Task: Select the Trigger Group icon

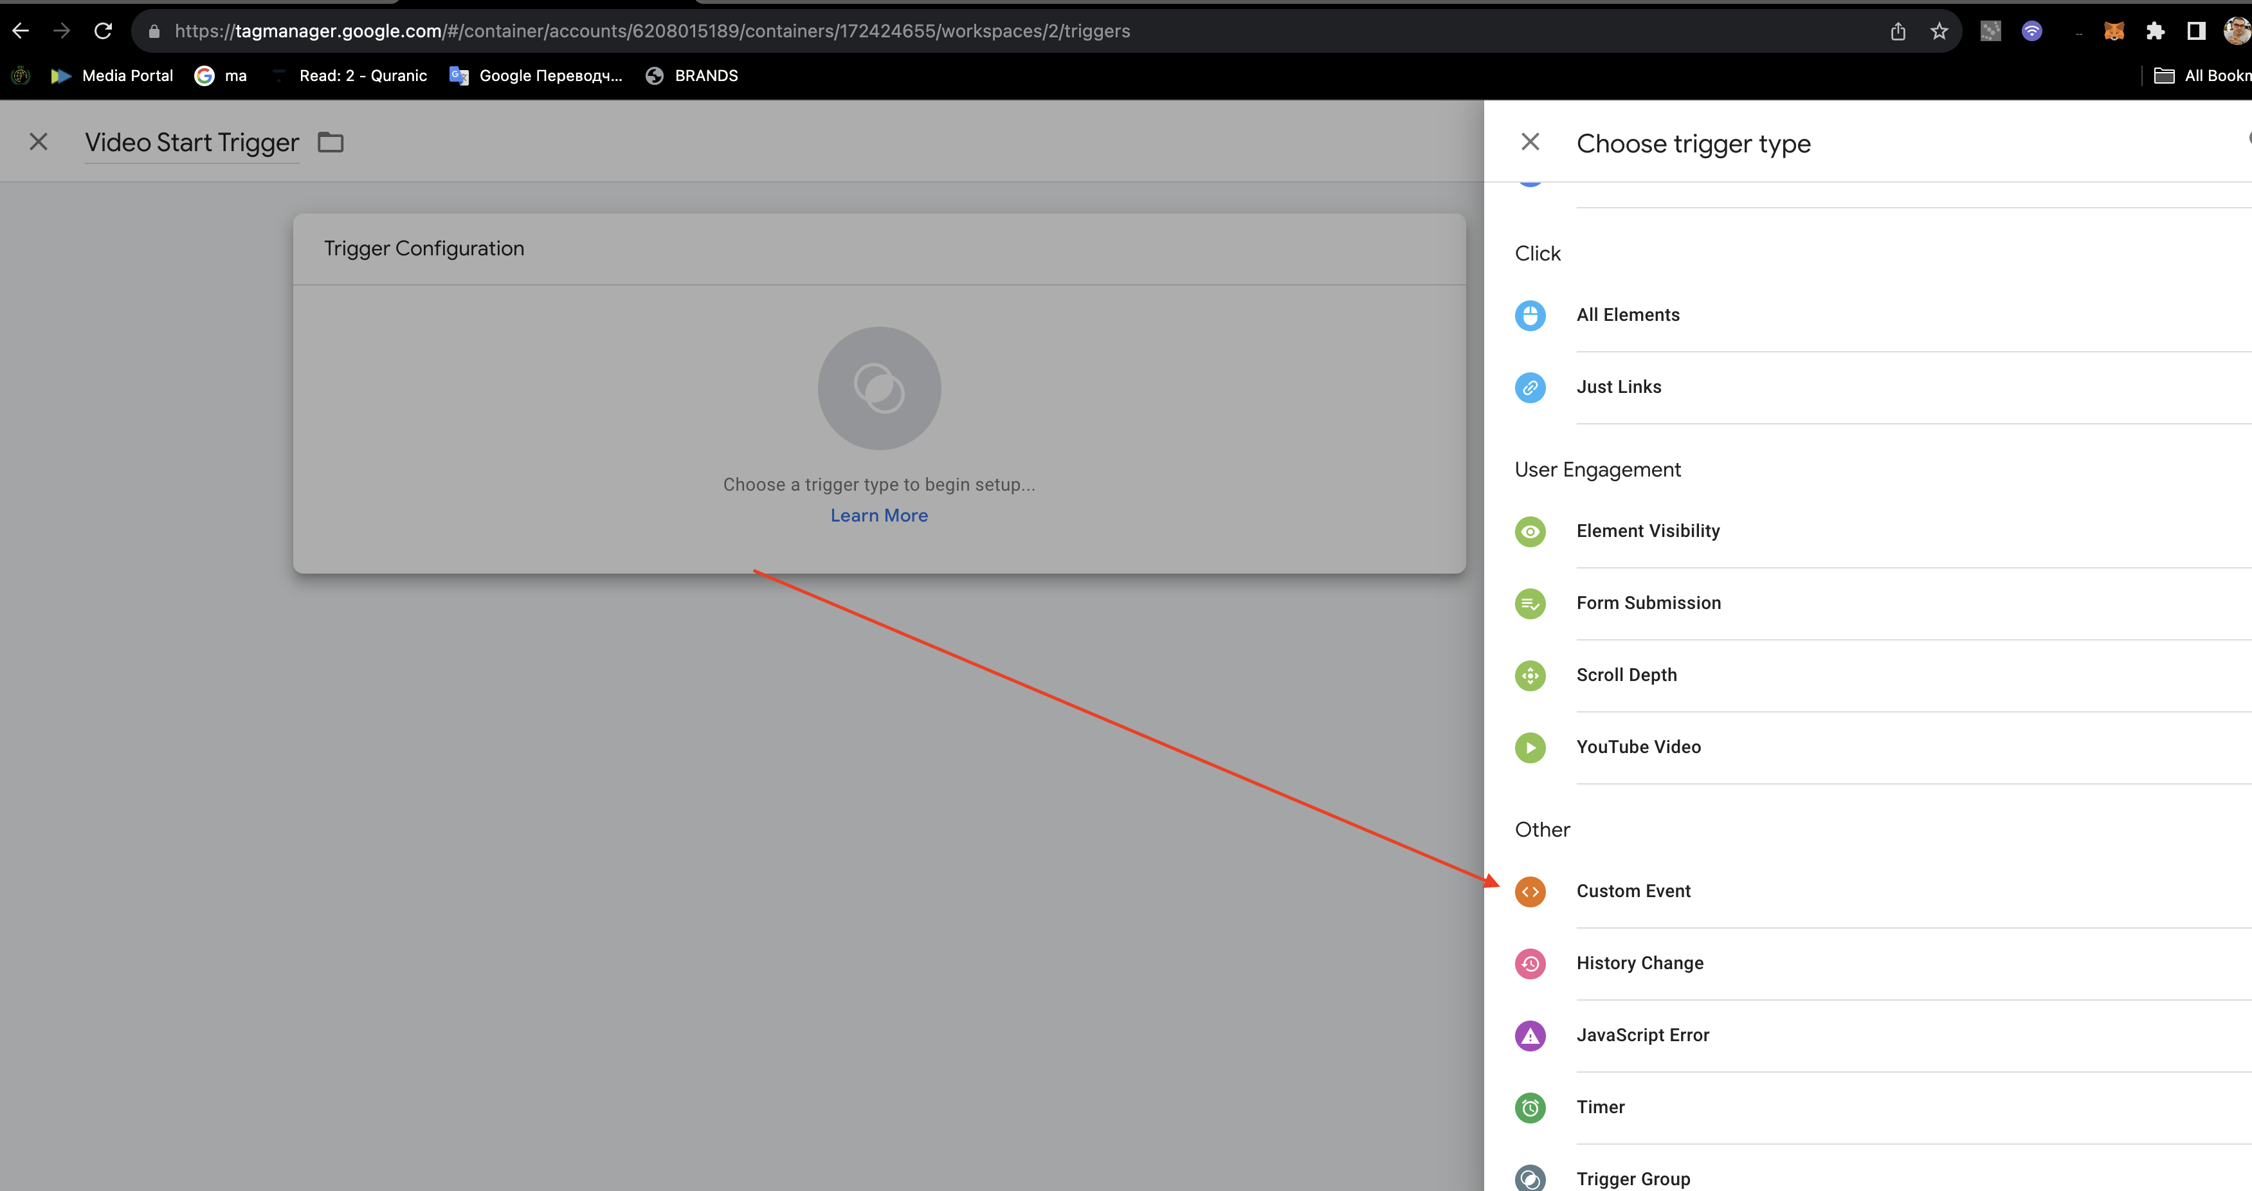Action: (x=1530, y=1178)
